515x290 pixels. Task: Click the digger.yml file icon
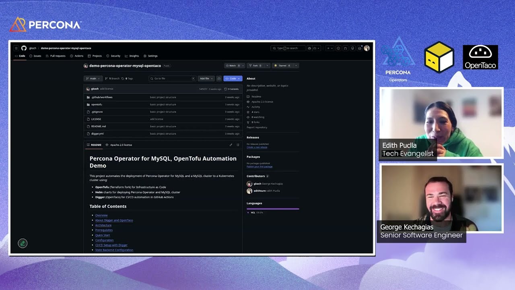pyautogui.click(x=88, y=134)
